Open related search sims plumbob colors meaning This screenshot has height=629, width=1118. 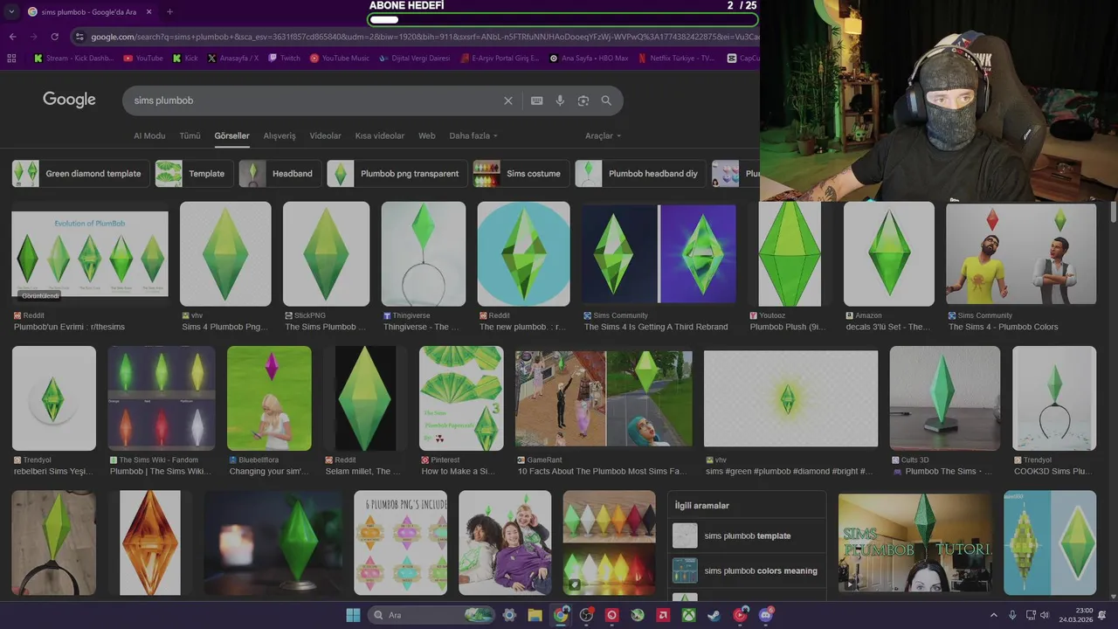click(x=748, y=570)
